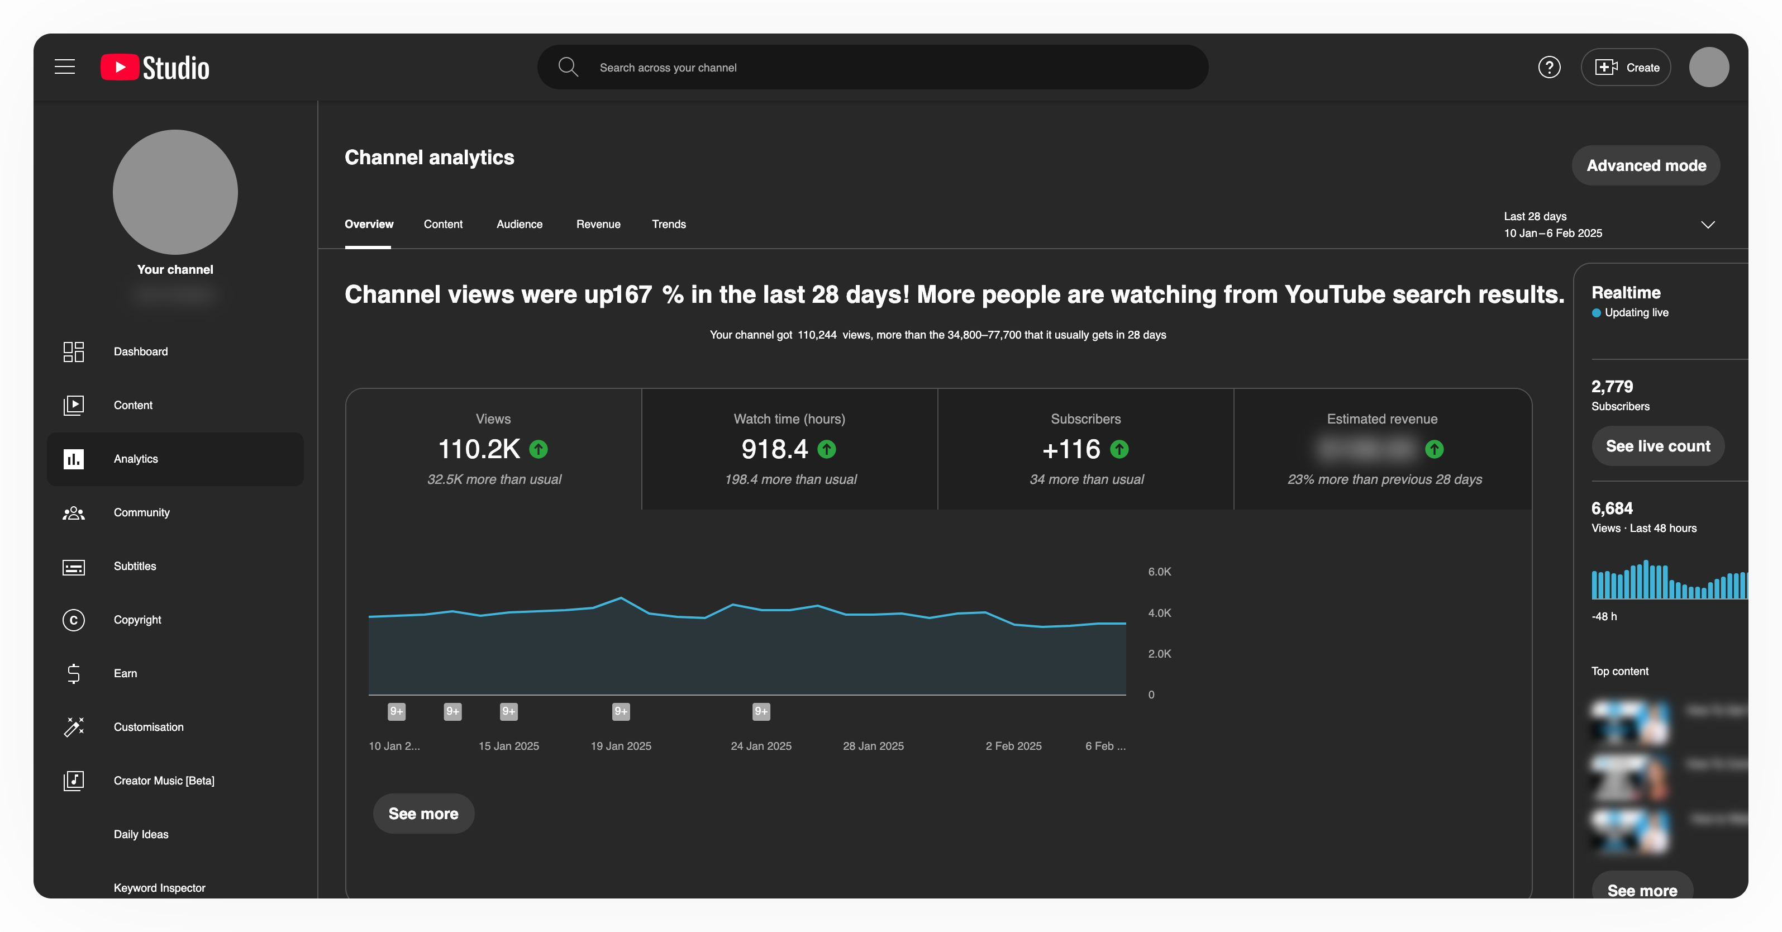
Task: Click the Your channel label
Action: tap(175, 270)
